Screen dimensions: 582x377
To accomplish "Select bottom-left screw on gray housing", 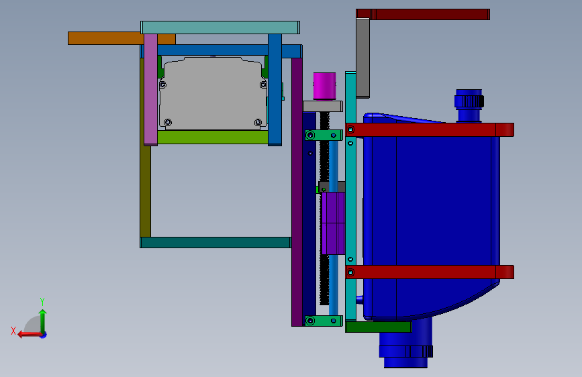I will tap(168, 122).
